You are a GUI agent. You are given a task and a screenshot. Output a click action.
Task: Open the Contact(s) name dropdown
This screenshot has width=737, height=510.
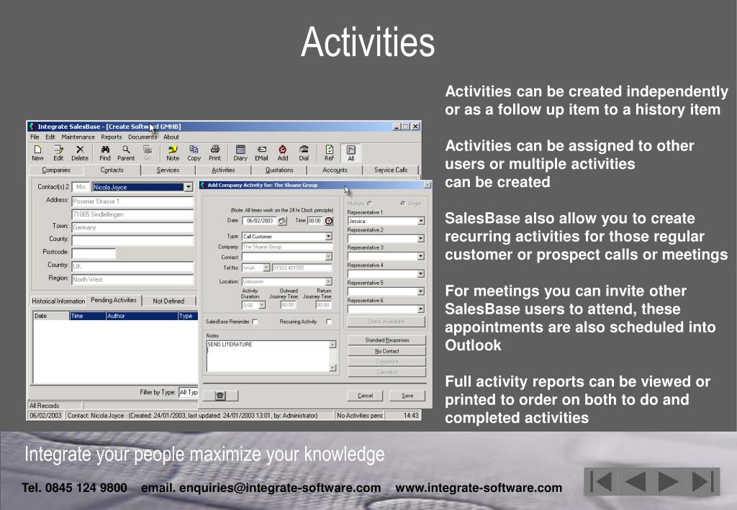189,187
